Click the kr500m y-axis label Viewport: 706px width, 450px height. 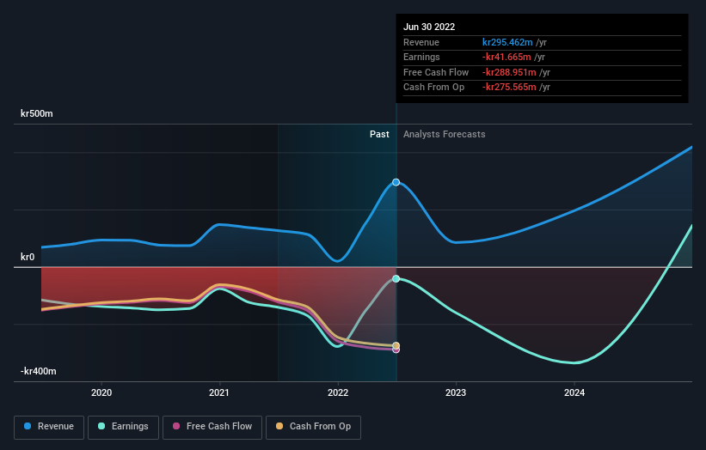36,113
